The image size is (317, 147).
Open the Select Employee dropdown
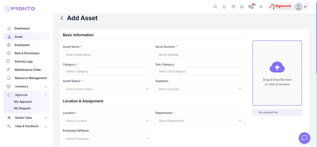(x=107, y=139)
